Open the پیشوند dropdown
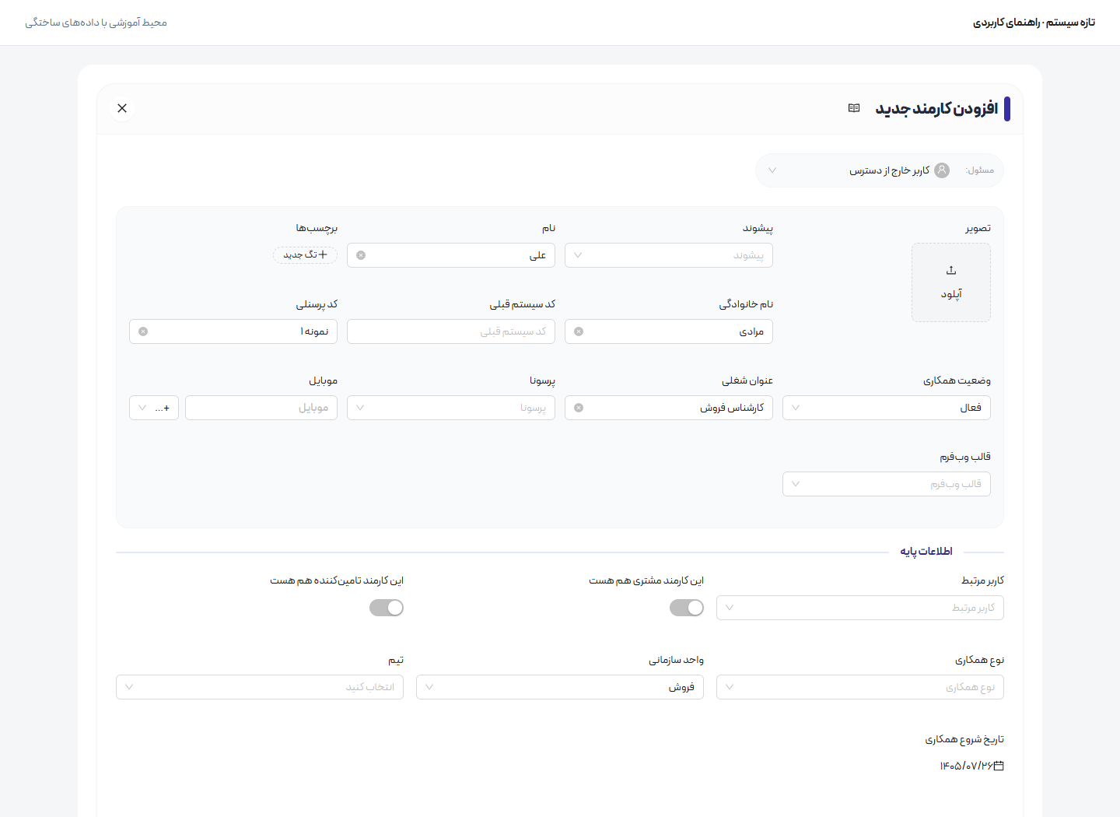The height and width of the screenshot is (817, 1120). tap(669, 255)
